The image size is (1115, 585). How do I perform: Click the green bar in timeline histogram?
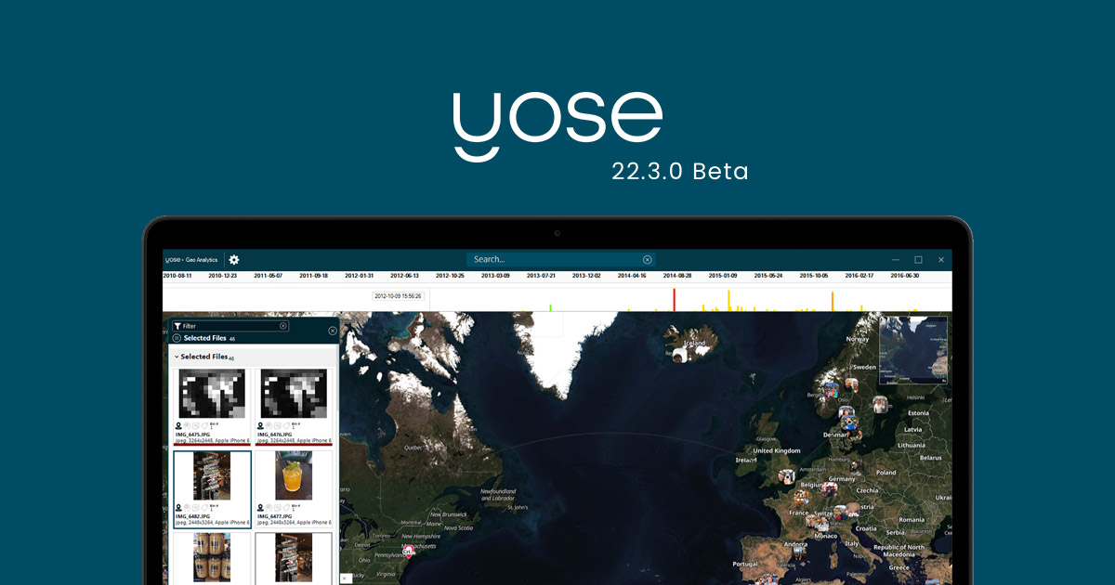(550, 306)
